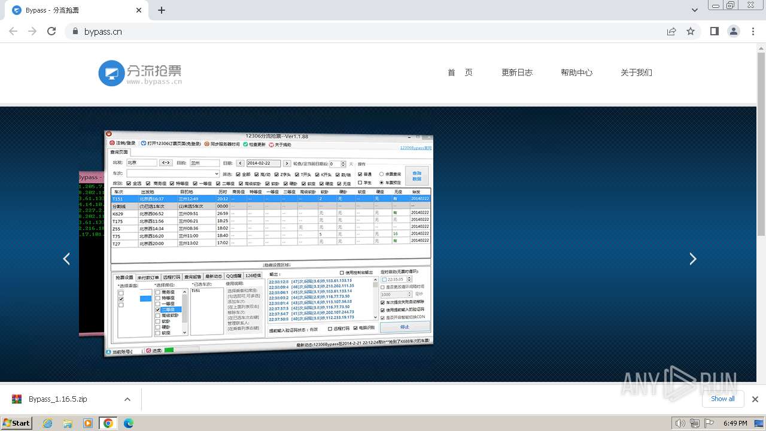Launch Microsoft Edge from taskbar
Image resolution: width=766 pixels, height=431 pixels.
129,423
